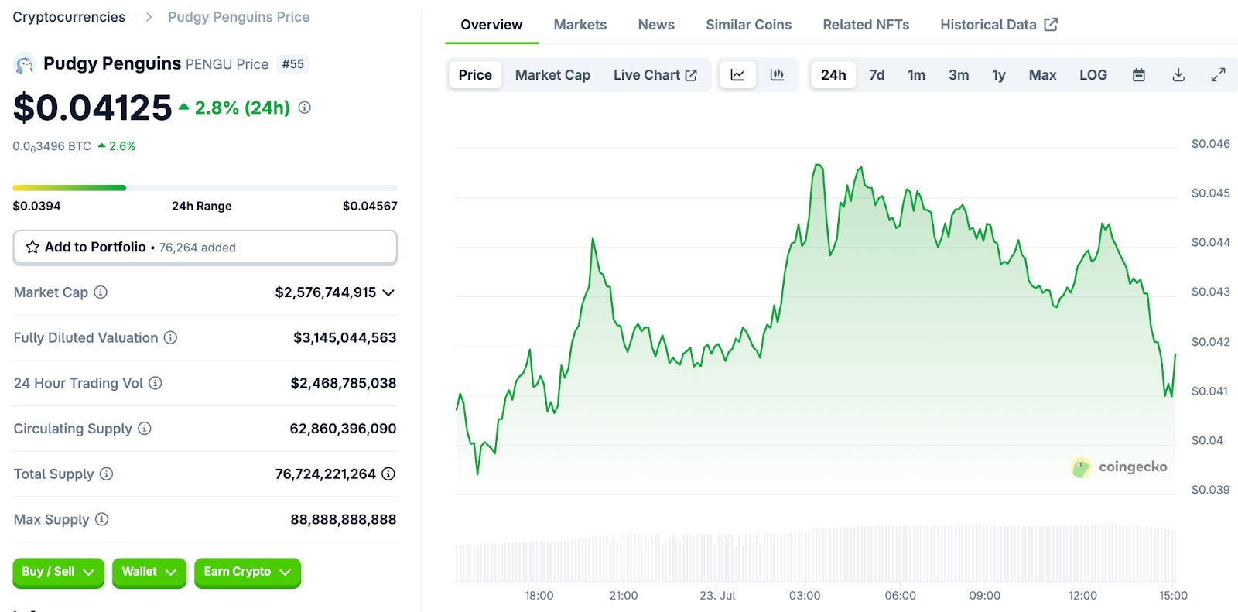Click the Market Cap info icon
This screenshot has width=1238, height=612.
coord(101,292)
